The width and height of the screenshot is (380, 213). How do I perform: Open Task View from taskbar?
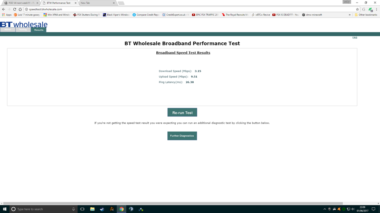click(83, 209)
